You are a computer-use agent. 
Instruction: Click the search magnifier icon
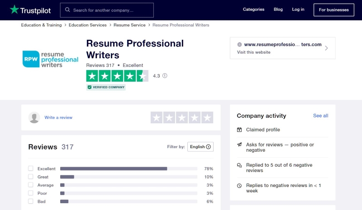(x=67, y=9)
